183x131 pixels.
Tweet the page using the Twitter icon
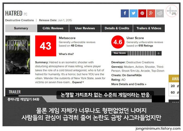coord(134,13)
